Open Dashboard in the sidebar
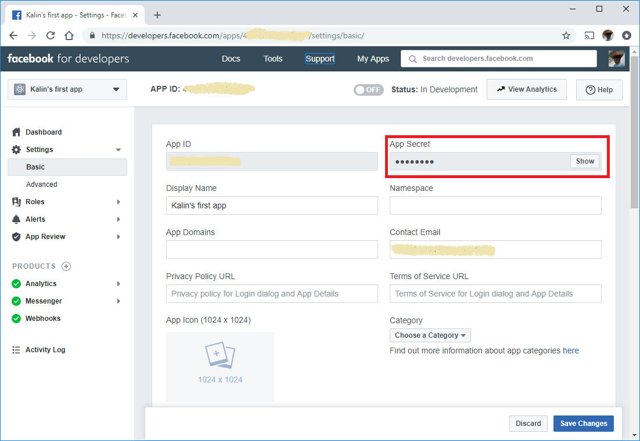The image size is (640, 441). tap(44, 132)
